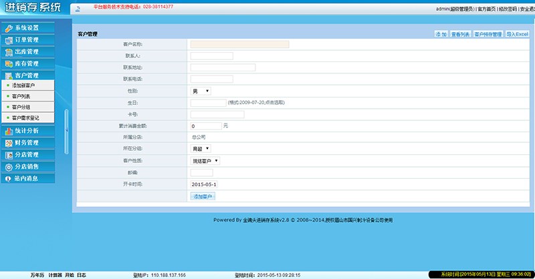Screen dimensions: 535x279
Task: Click the 导入Excel button
Action: pyautogui.click(x=517, y=34)
